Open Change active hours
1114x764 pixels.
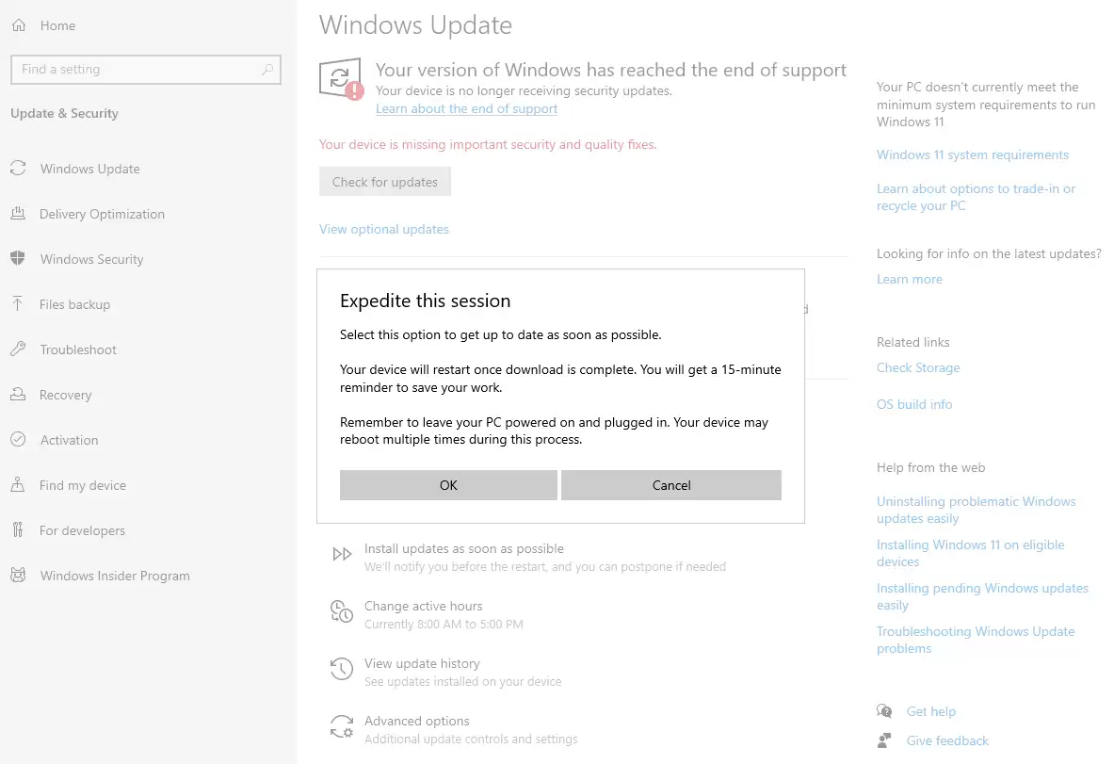(x=422, y=606)
